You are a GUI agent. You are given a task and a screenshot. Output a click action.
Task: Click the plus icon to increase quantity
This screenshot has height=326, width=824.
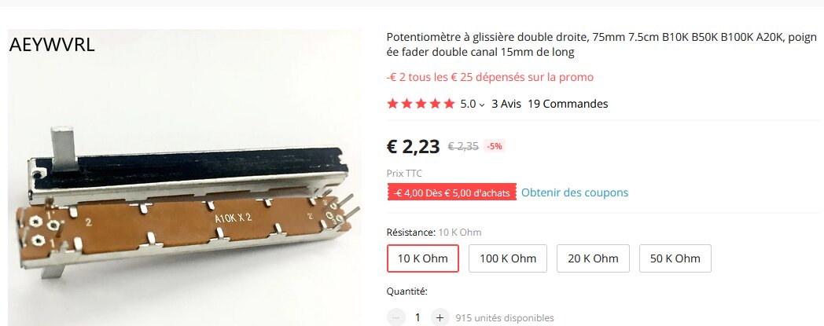[x=440, y=317]
